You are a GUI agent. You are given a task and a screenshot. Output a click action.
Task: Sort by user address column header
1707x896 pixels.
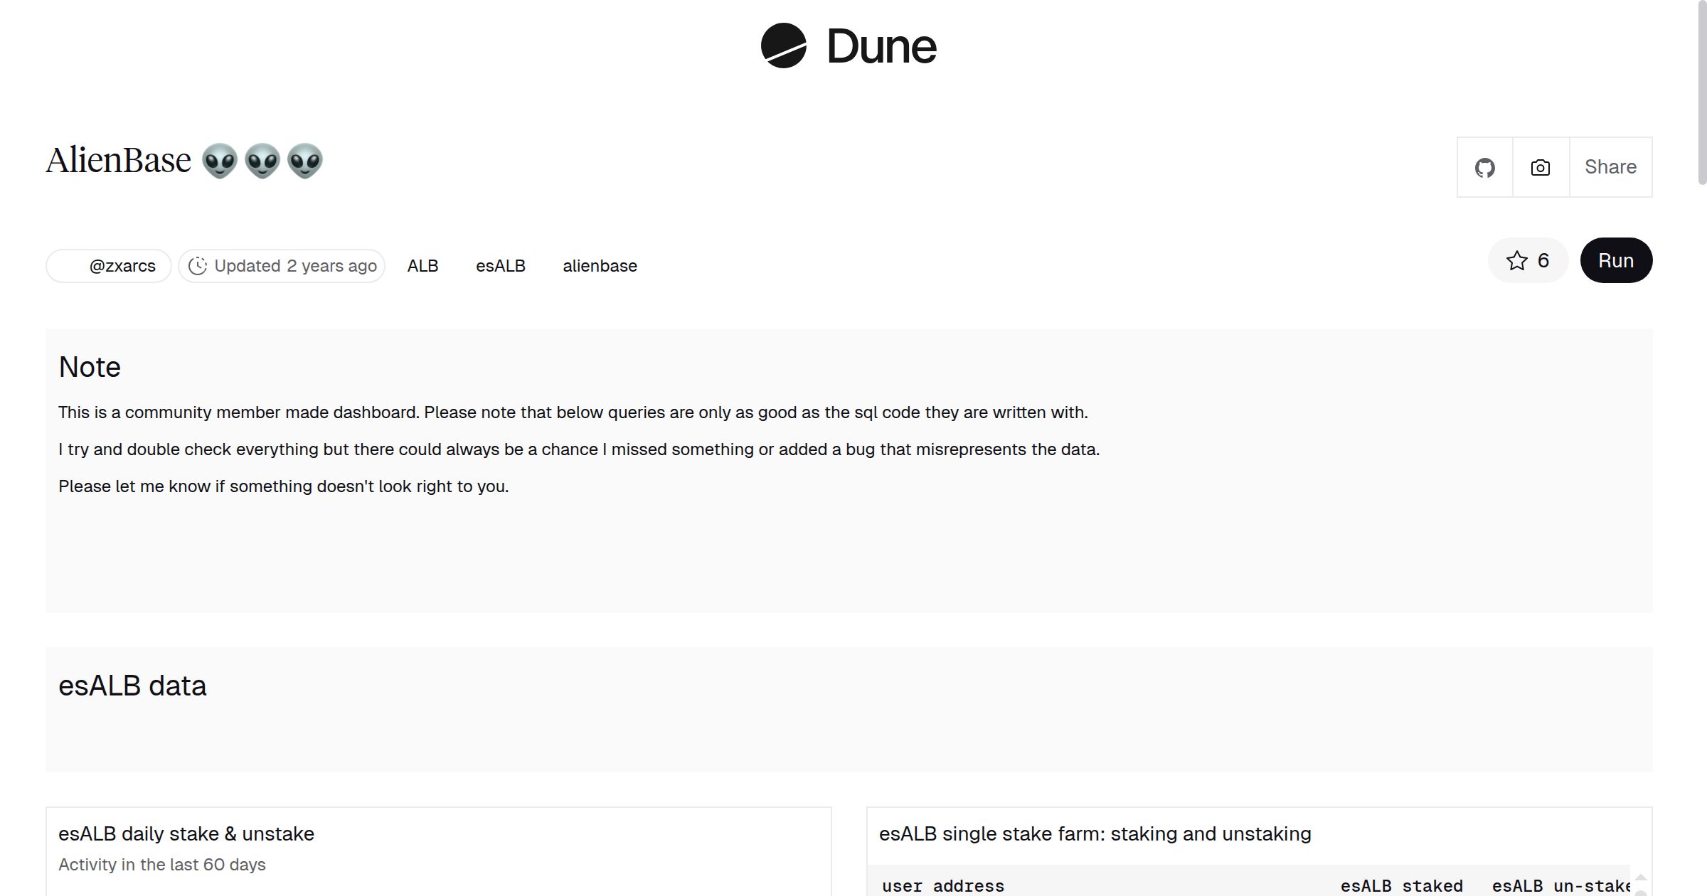point(943,886)
